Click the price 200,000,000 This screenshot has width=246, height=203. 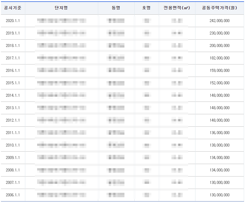(219, 46)
